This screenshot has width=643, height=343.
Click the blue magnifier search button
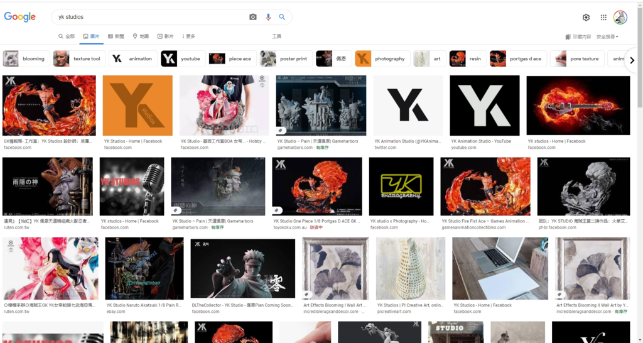click(282, 17)
